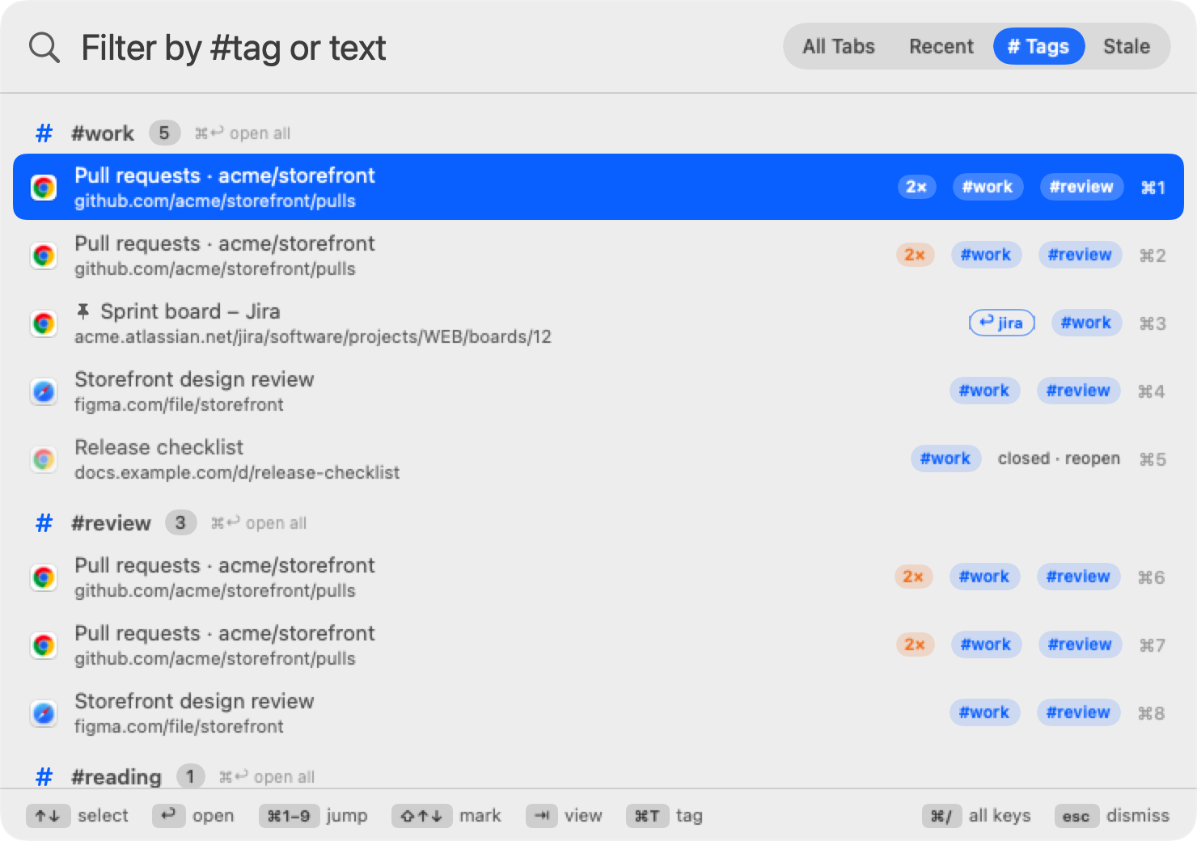Click the Safari icon on the ⌘8 row
This screenshot has height=841, width=1197.
[44, 713]
